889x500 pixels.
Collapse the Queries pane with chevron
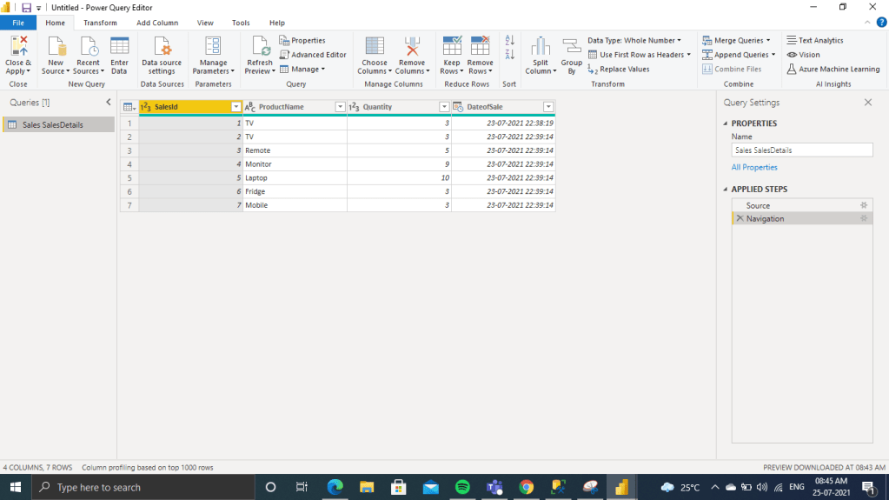[109, 103]
